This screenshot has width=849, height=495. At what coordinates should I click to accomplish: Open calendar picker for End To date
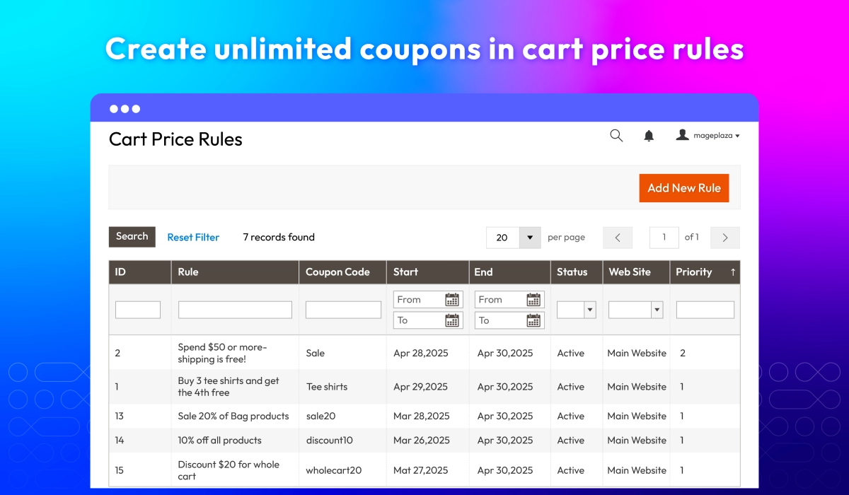(x=533, y=321)
